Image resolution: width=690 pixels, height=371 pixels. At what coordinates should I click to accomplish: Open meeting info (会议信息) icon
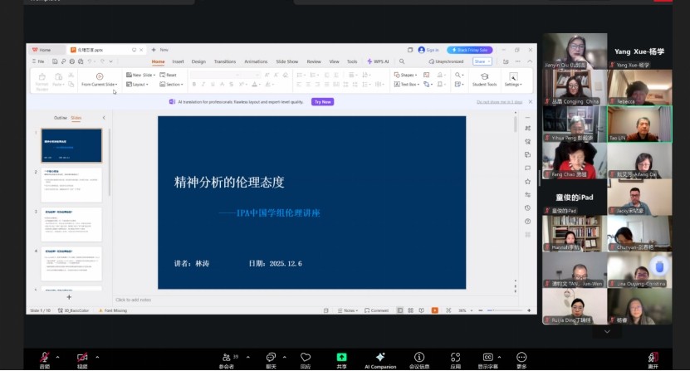click(x=419, y=357)
